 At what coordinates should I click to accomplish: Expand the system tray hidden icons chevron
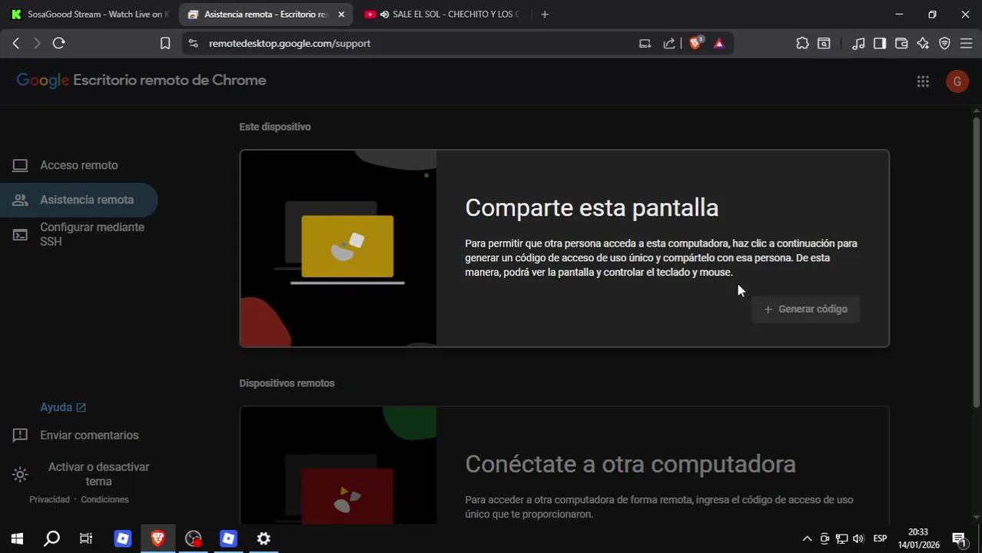pos(807,538)
